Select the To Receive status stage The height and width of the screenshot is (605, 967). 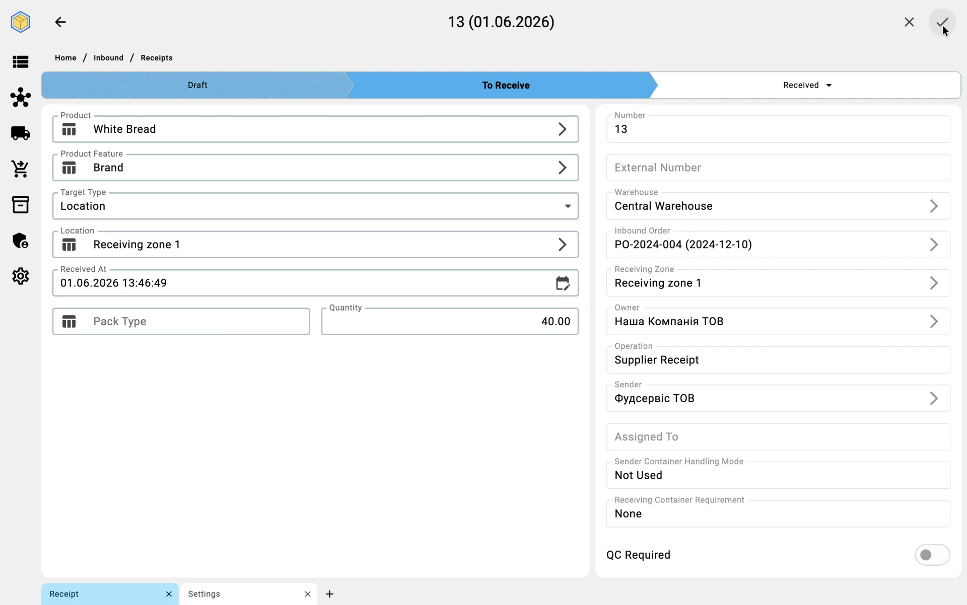click(506, 85)
